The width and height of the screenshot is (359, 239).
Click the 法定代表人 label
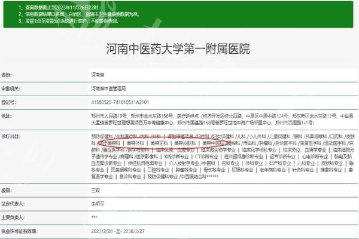(x=13, y=204)
